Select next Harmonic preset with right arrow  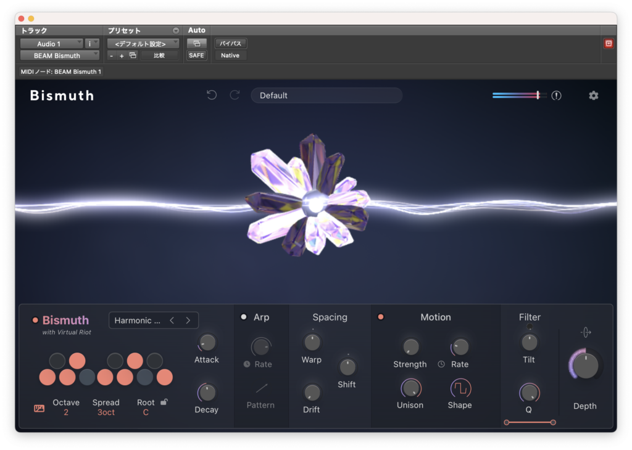click(188, 321)
